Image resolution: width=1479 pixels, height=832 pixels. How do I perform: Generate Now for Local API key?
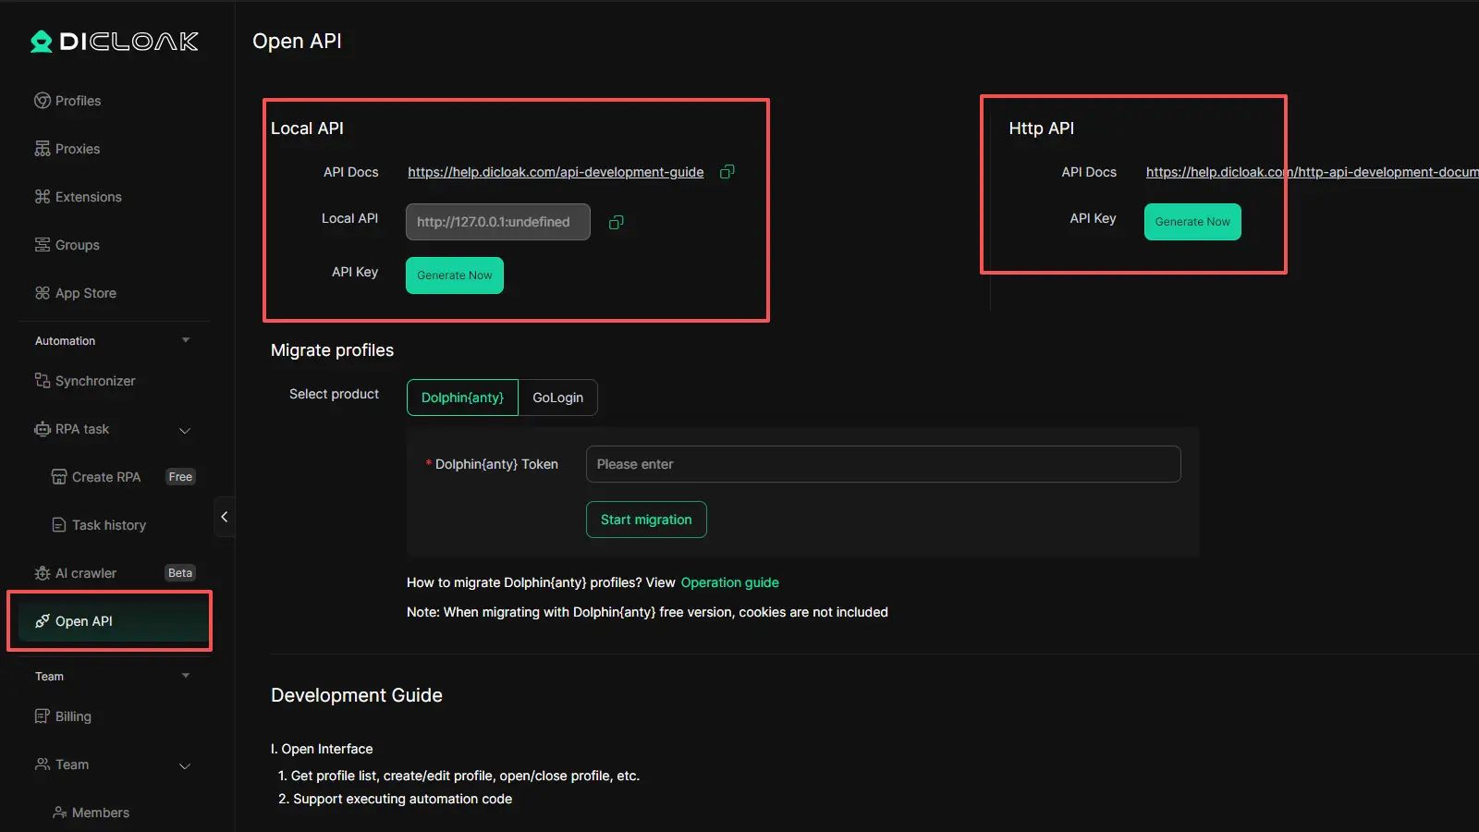click(454, 275)
